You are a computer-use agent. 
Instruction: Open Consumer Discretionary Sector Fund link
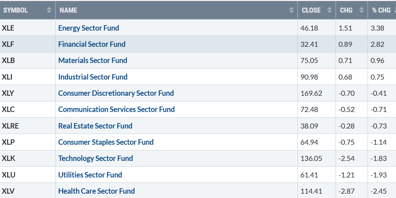click(116, 93)
